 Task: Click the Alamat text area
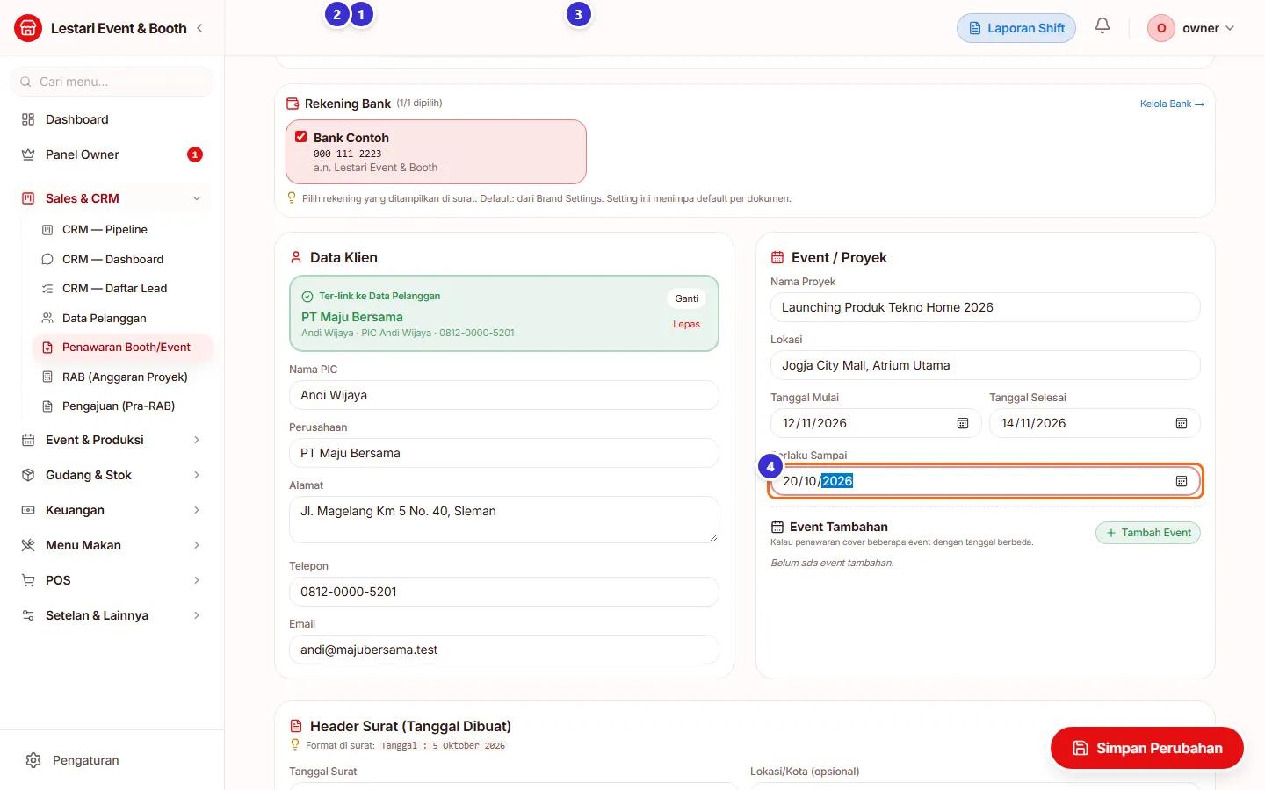504,520
